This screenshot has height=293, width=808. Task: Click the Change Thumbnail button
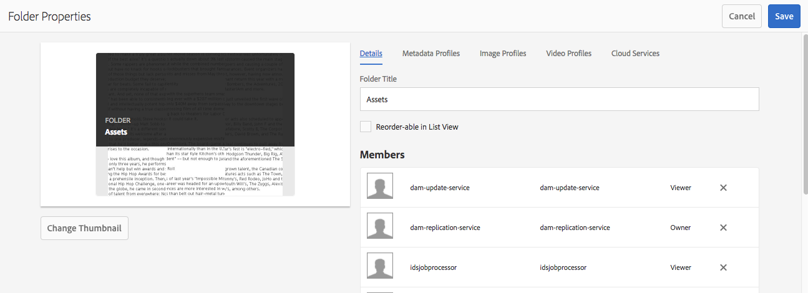pyautogui.click(x=84, y=228)
